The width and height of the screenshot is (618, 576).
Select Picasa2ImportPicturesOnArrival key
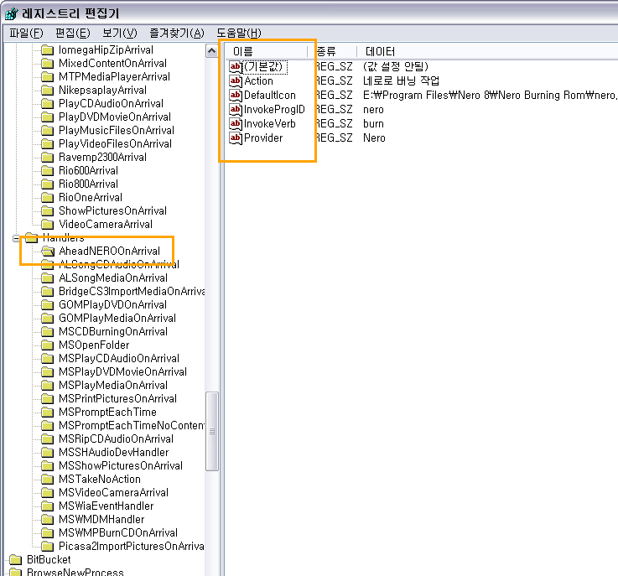(132, 546)
